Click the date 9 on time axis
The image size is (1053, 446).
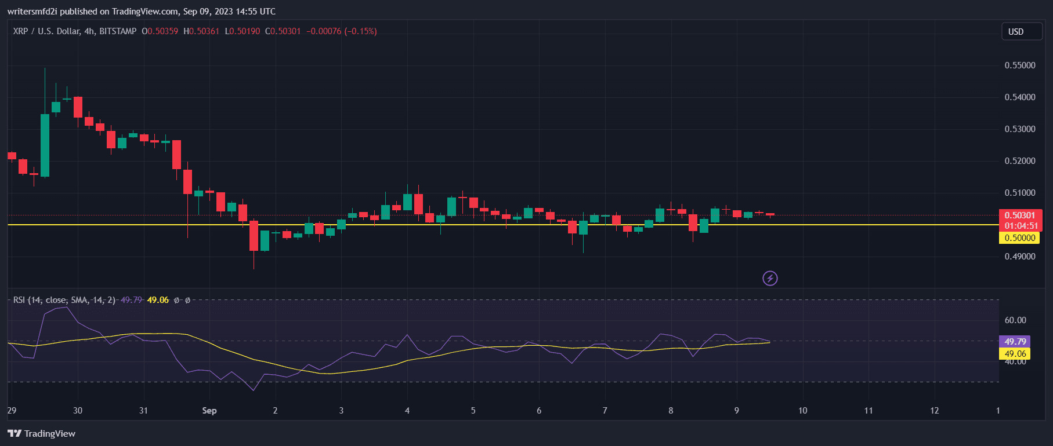(x=736, y=411)
